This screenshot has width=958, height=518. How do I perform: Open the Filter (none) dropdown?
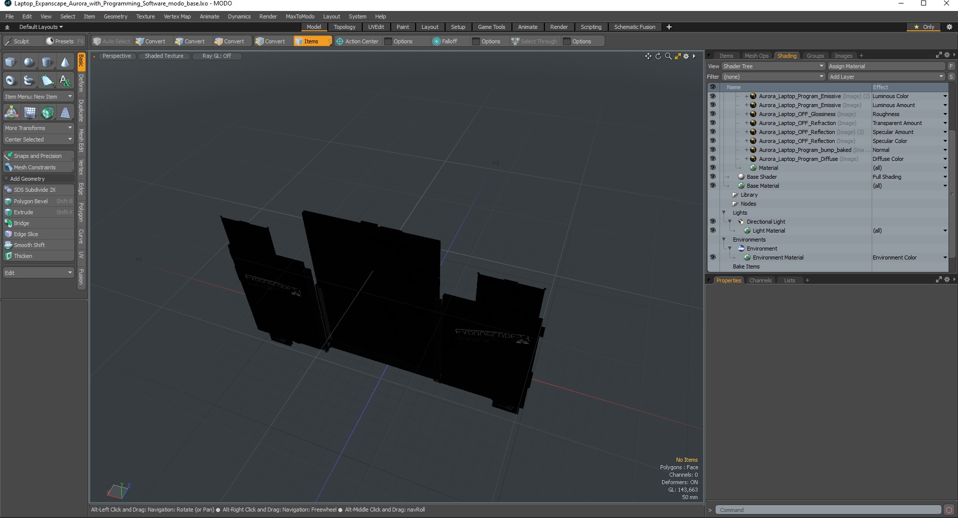773,77
